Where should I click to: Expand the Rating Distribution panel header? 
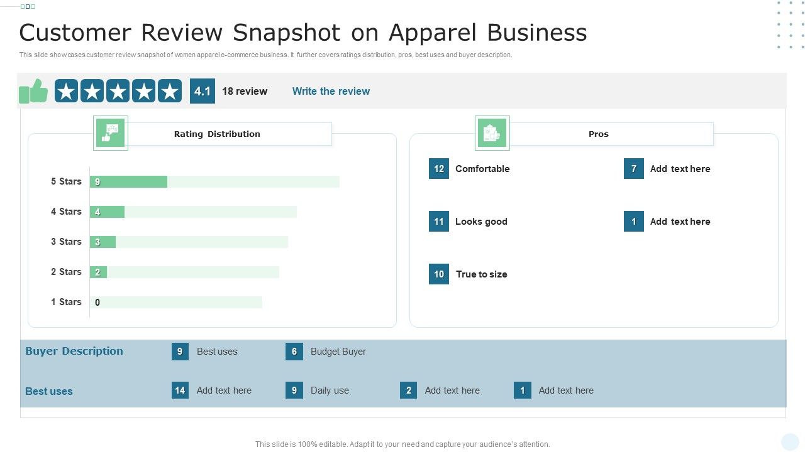tap(217, 134)
